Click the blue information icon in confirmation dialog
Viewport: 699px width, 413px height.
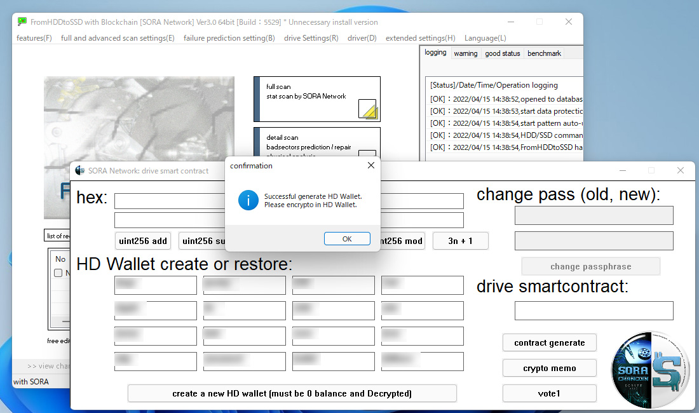click(248, 201)
